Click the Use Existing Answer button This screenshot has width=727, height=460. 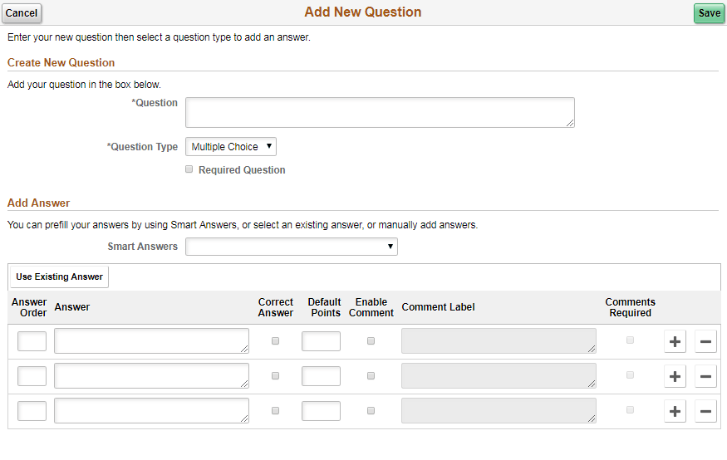59,277
